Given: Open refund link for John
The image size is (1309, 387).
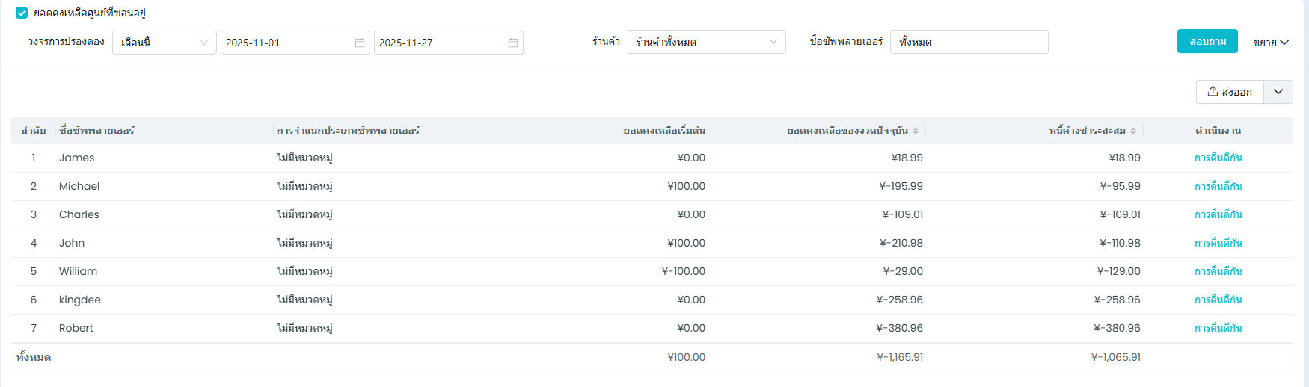Looking at the screenshot, I should 1218,243.
